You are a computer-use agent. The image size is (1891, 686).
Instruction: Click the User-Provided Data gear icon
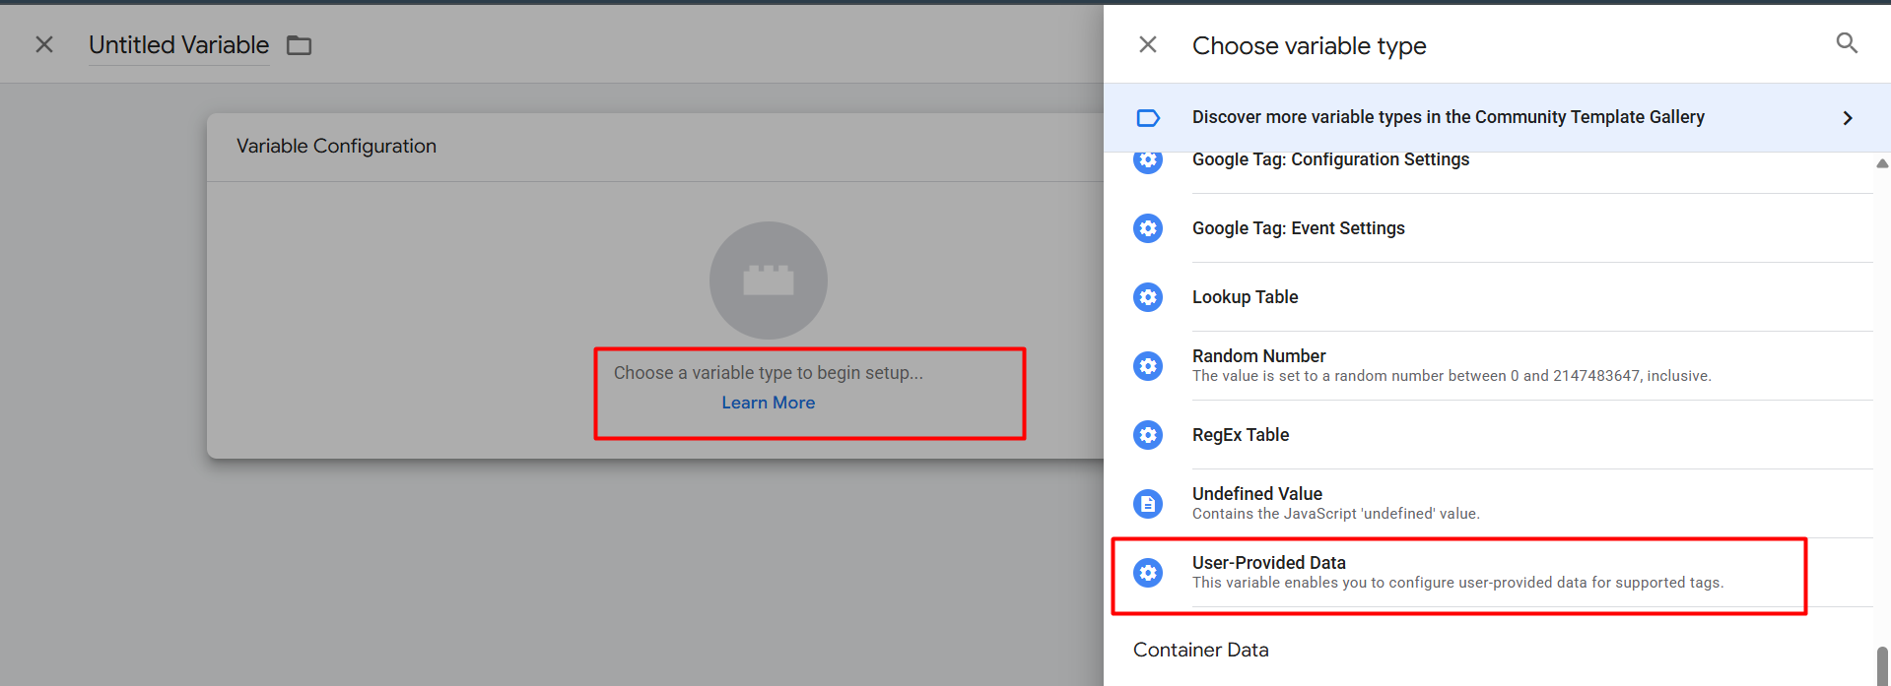[x=1148, y=573]
